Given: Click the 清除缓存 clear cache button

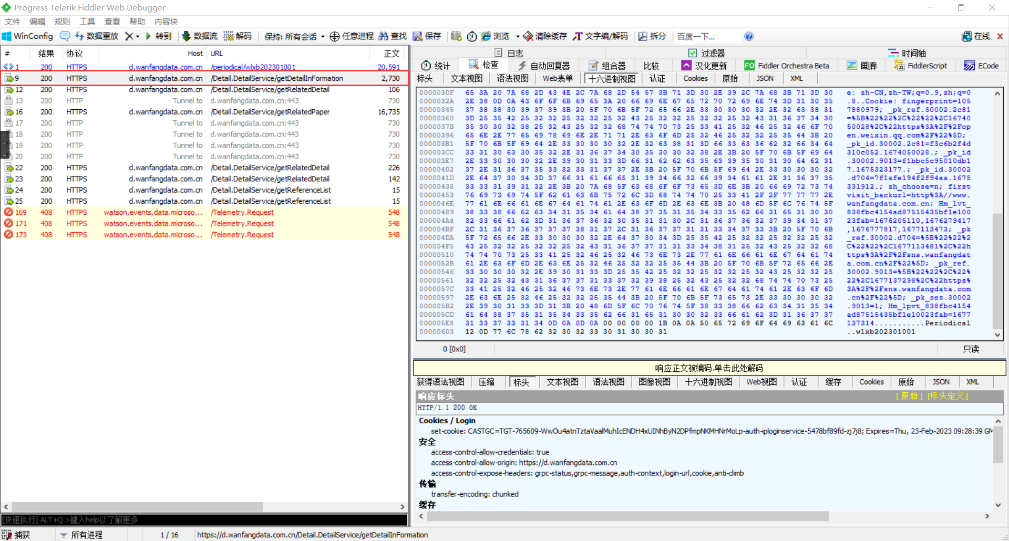Looking at the screenshot, I should point(545,36).
